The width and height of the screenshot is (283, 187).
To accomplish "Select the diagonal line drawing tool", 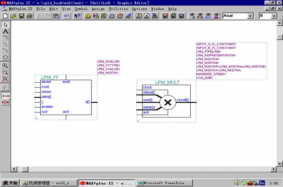I will [x=5, y=44].
